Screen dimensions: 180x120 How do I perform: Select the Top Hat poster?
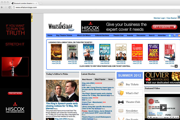tap(89, 52)
